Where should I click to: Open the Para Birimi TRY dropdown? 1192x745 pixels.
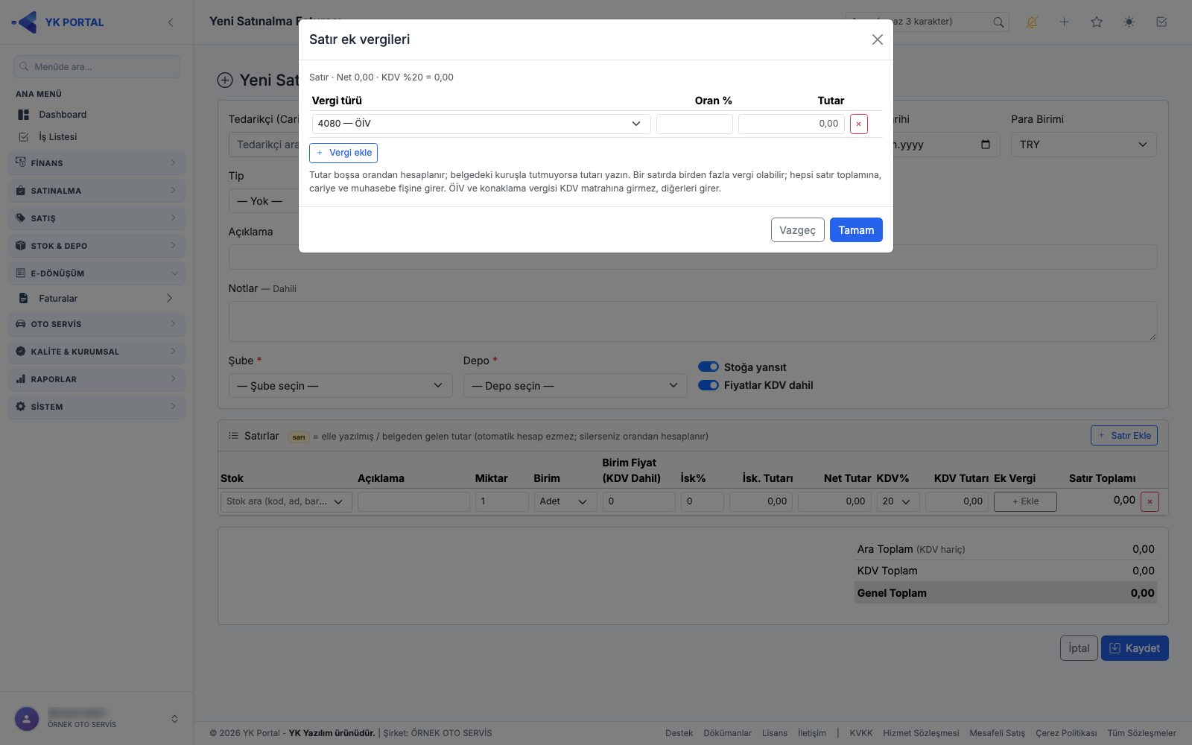(x=1084, y=145)
